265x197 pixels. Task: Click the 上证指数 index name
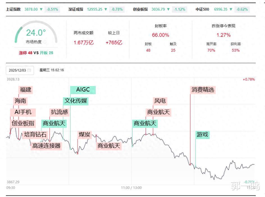13,9
